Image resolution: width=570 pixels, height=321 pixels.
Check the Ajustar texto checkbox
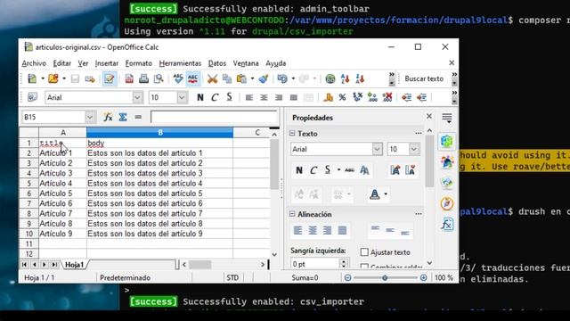(364, 251)
